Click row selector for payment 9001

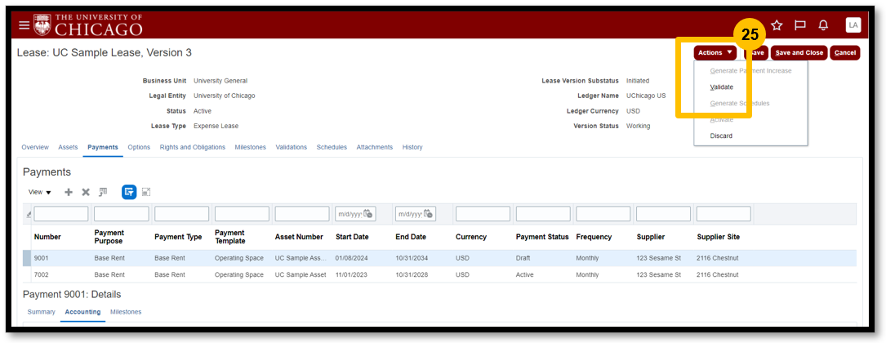click(x=27, y=258)
